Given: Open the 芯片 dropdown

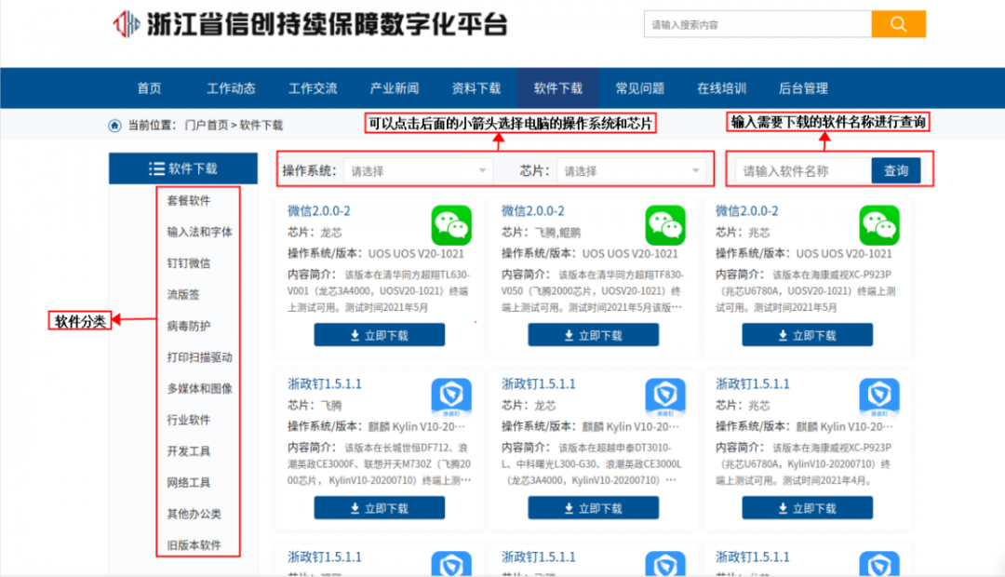Looking at the screenshot, I should [631, 170].
